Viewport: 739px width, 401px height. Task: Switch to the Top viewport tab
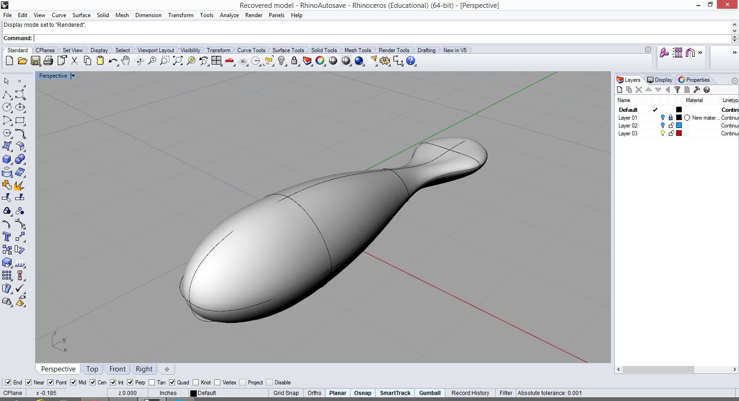(92, 369)
